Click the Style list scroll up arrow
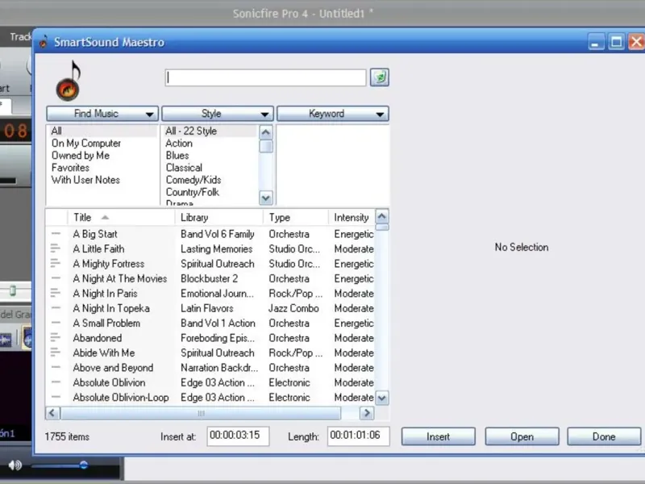 tap(266, 132)
